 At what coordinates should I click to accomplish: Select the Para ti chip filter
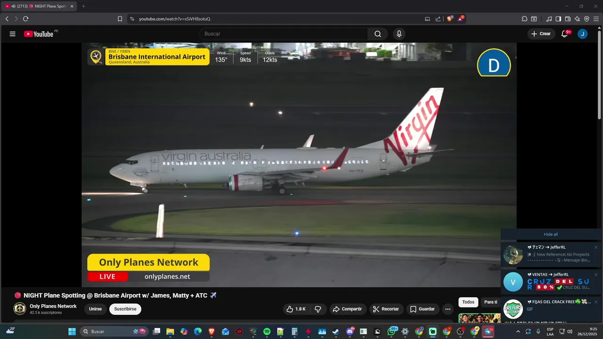(x=490, y=302)
